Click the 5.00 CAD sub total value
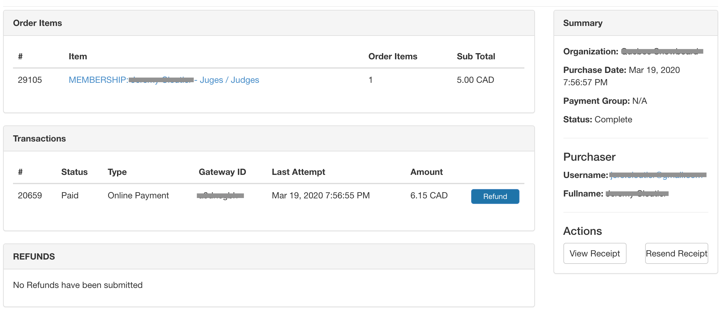 (475, 80)
